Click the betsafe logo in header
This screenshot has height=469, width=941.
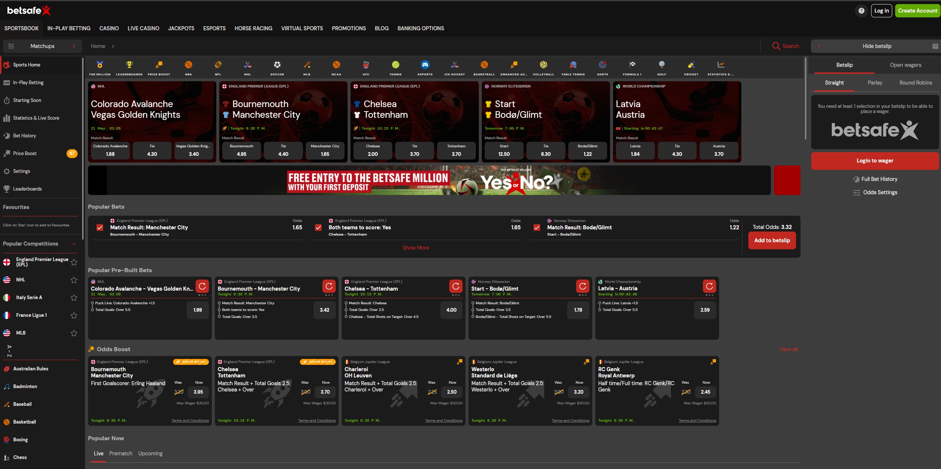click(x=29, y=11)
